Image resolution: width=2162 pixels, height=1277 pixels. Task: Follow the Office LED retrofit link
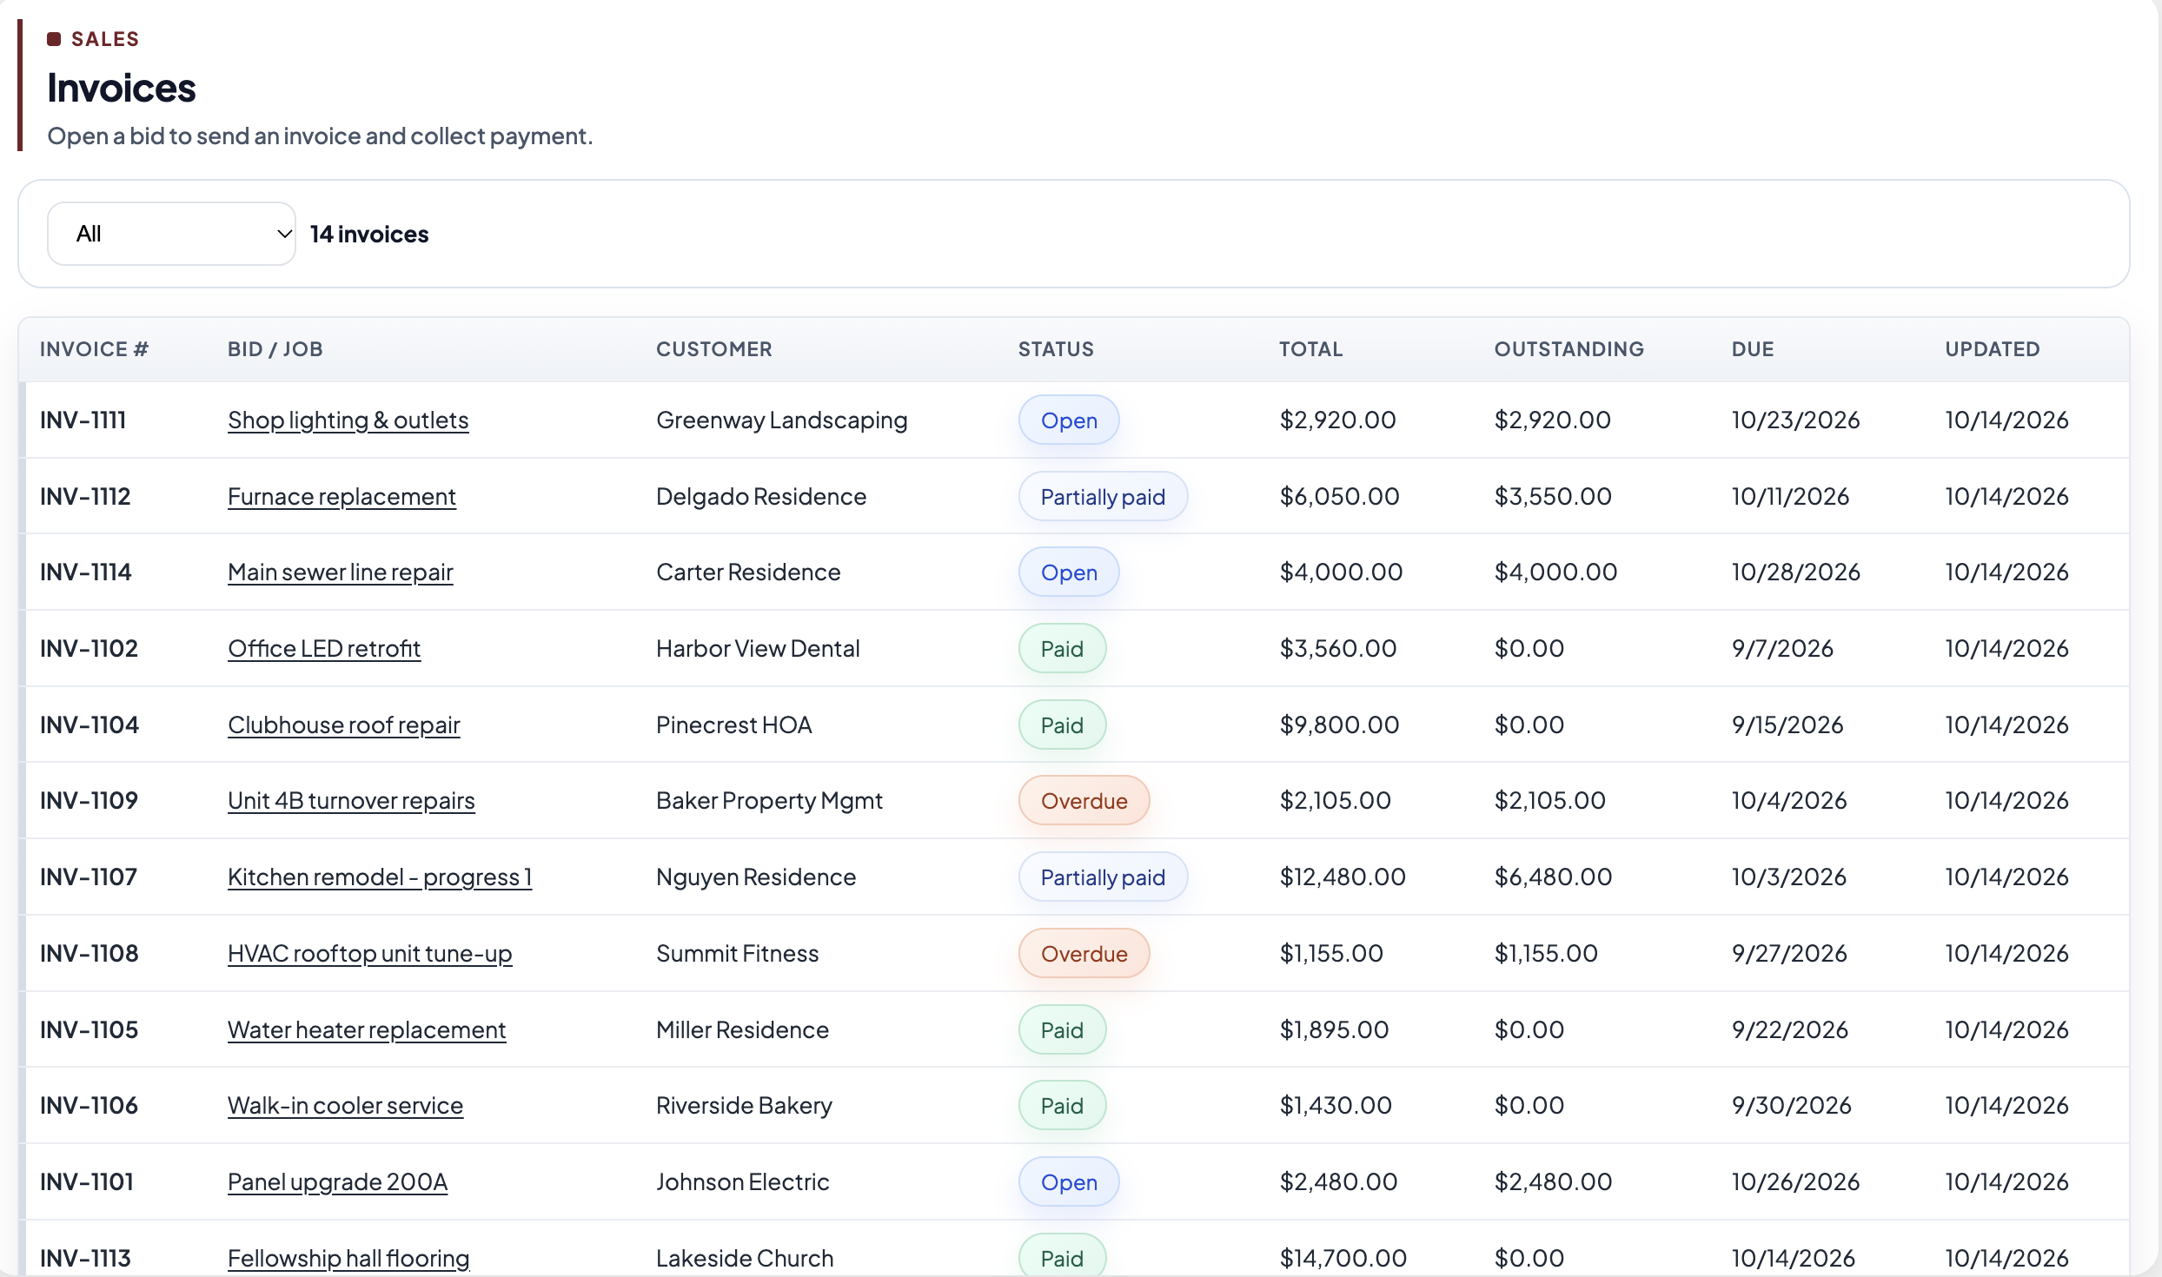324,649
